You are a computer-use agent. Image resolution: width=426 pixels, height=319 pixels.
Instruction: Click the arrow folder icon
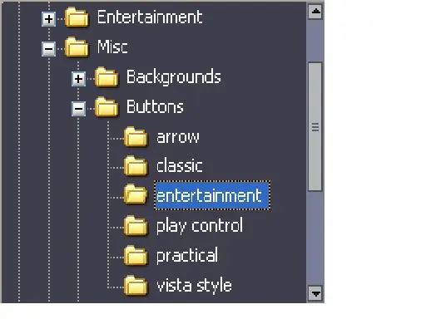pyautogui.click(x=136, y=136)
